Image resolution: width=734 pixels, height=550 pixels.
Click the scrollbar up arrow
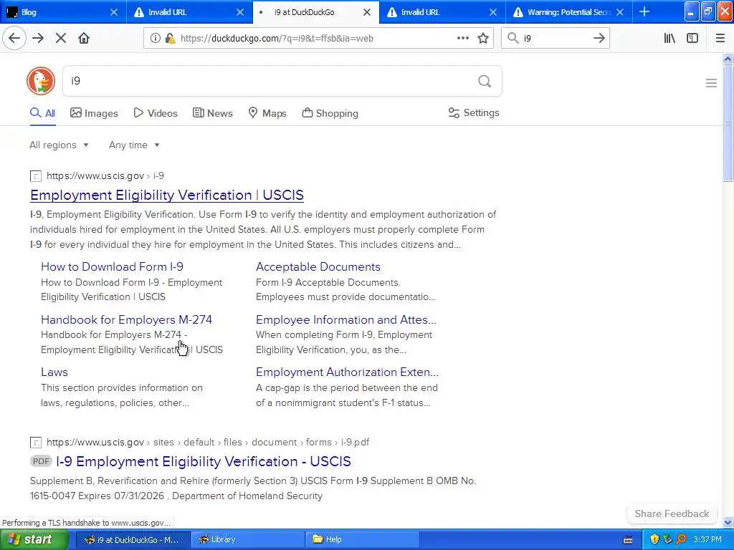click(728, 59)
